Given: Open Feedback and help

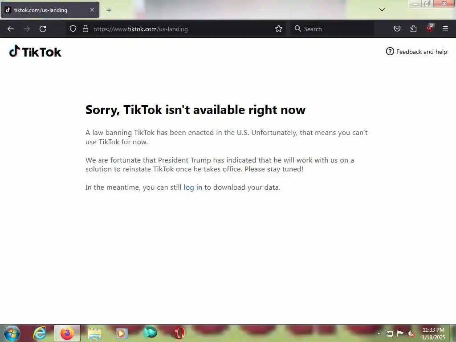Looking at the screenshot, I should (416, 52).
